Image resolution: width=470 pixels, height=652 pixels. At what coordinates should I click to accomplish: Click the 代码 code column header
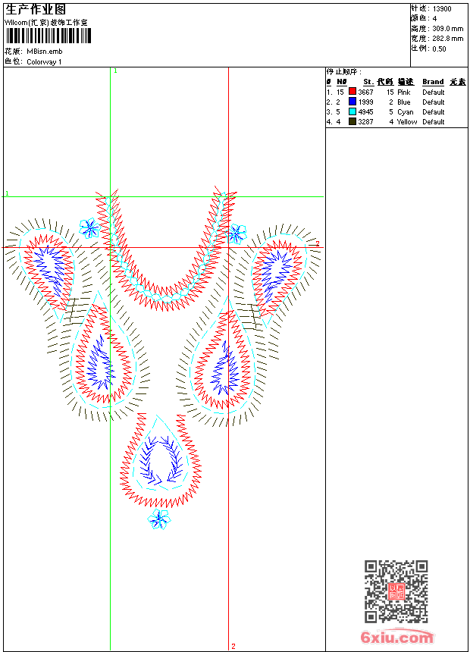[x=385, y=82]
